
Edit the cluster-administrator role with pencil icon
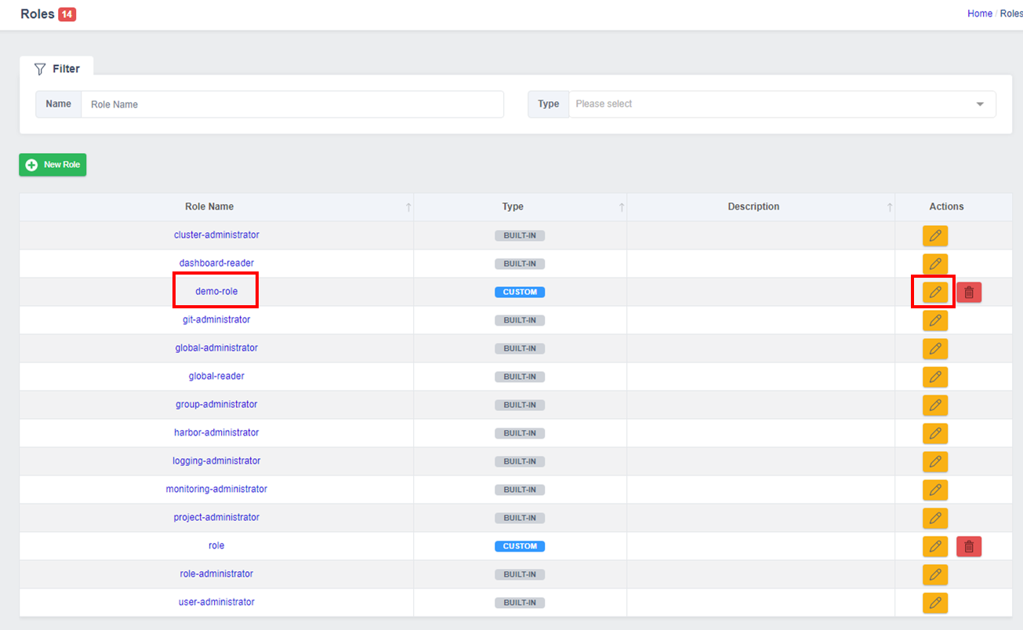point(934,235)
